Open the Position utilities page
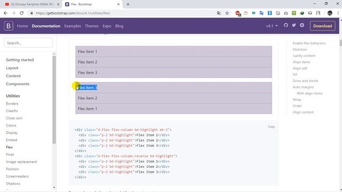Viewport: 342px width, 192px height. click(12, 169)
